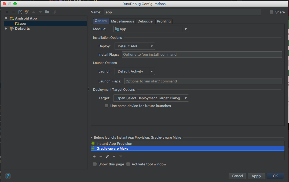Viewport: 289px width, 182px height.
Task: Open the Launch dropdown showing Default Activity
Action: coord(135,71)
